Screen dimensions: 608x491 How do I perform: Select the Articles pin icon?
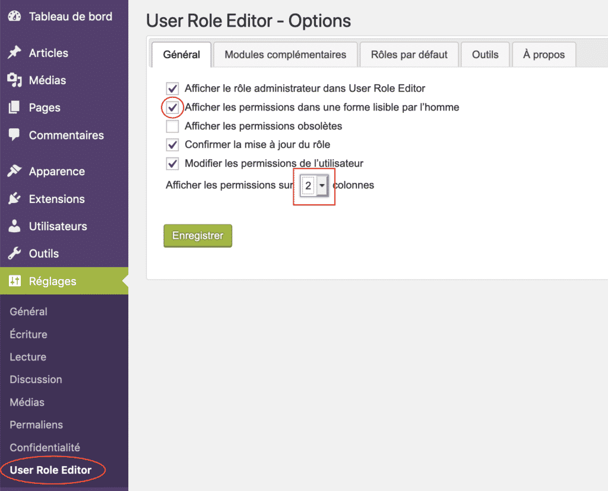tap(14, 53)
